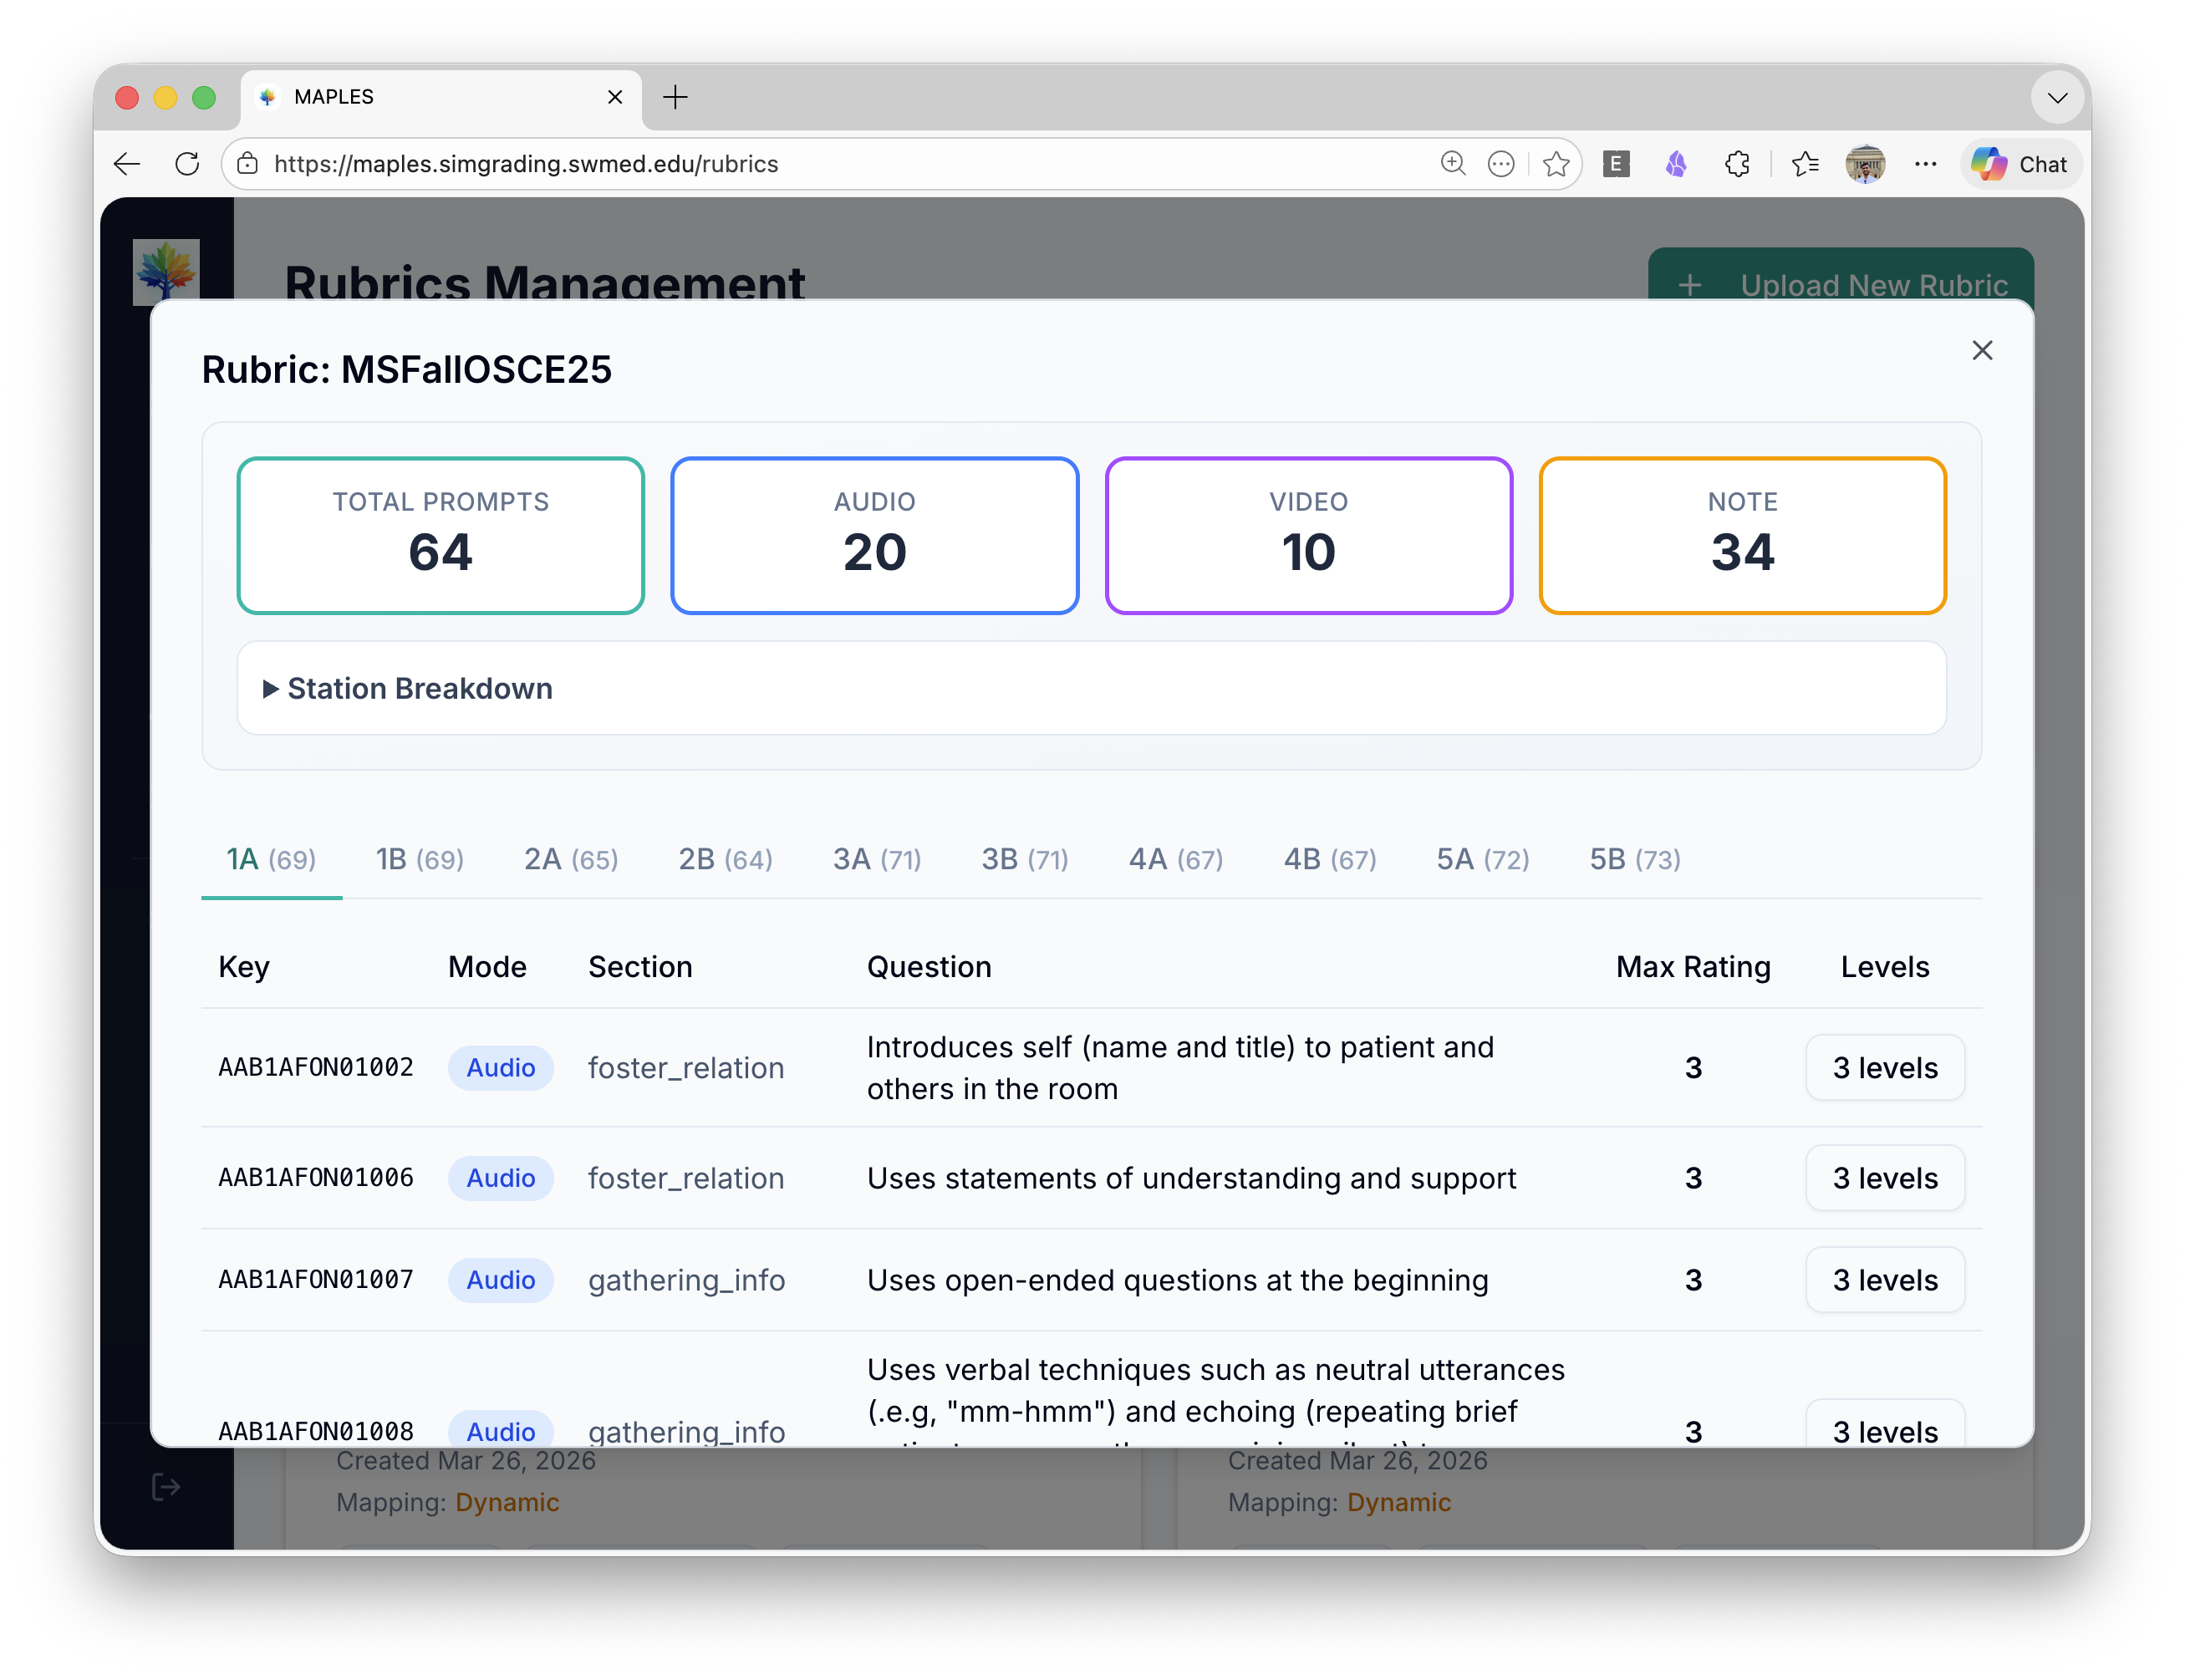2185x1680 pixels.
Task: Open the browser extensions puzzle icon
Action: pyautogui.click(x=1737, y=164)
